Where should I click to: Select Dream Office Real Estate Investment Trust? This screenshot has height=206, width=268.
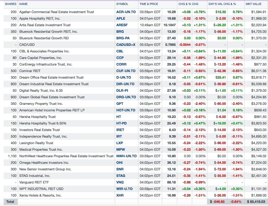[52, 78]
